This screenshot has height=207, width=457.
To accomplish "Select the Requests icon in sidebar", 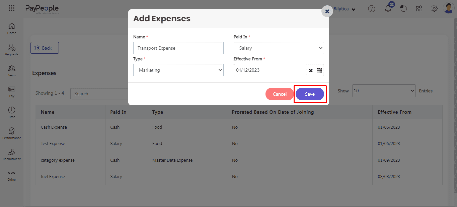I will coord(11,49).
